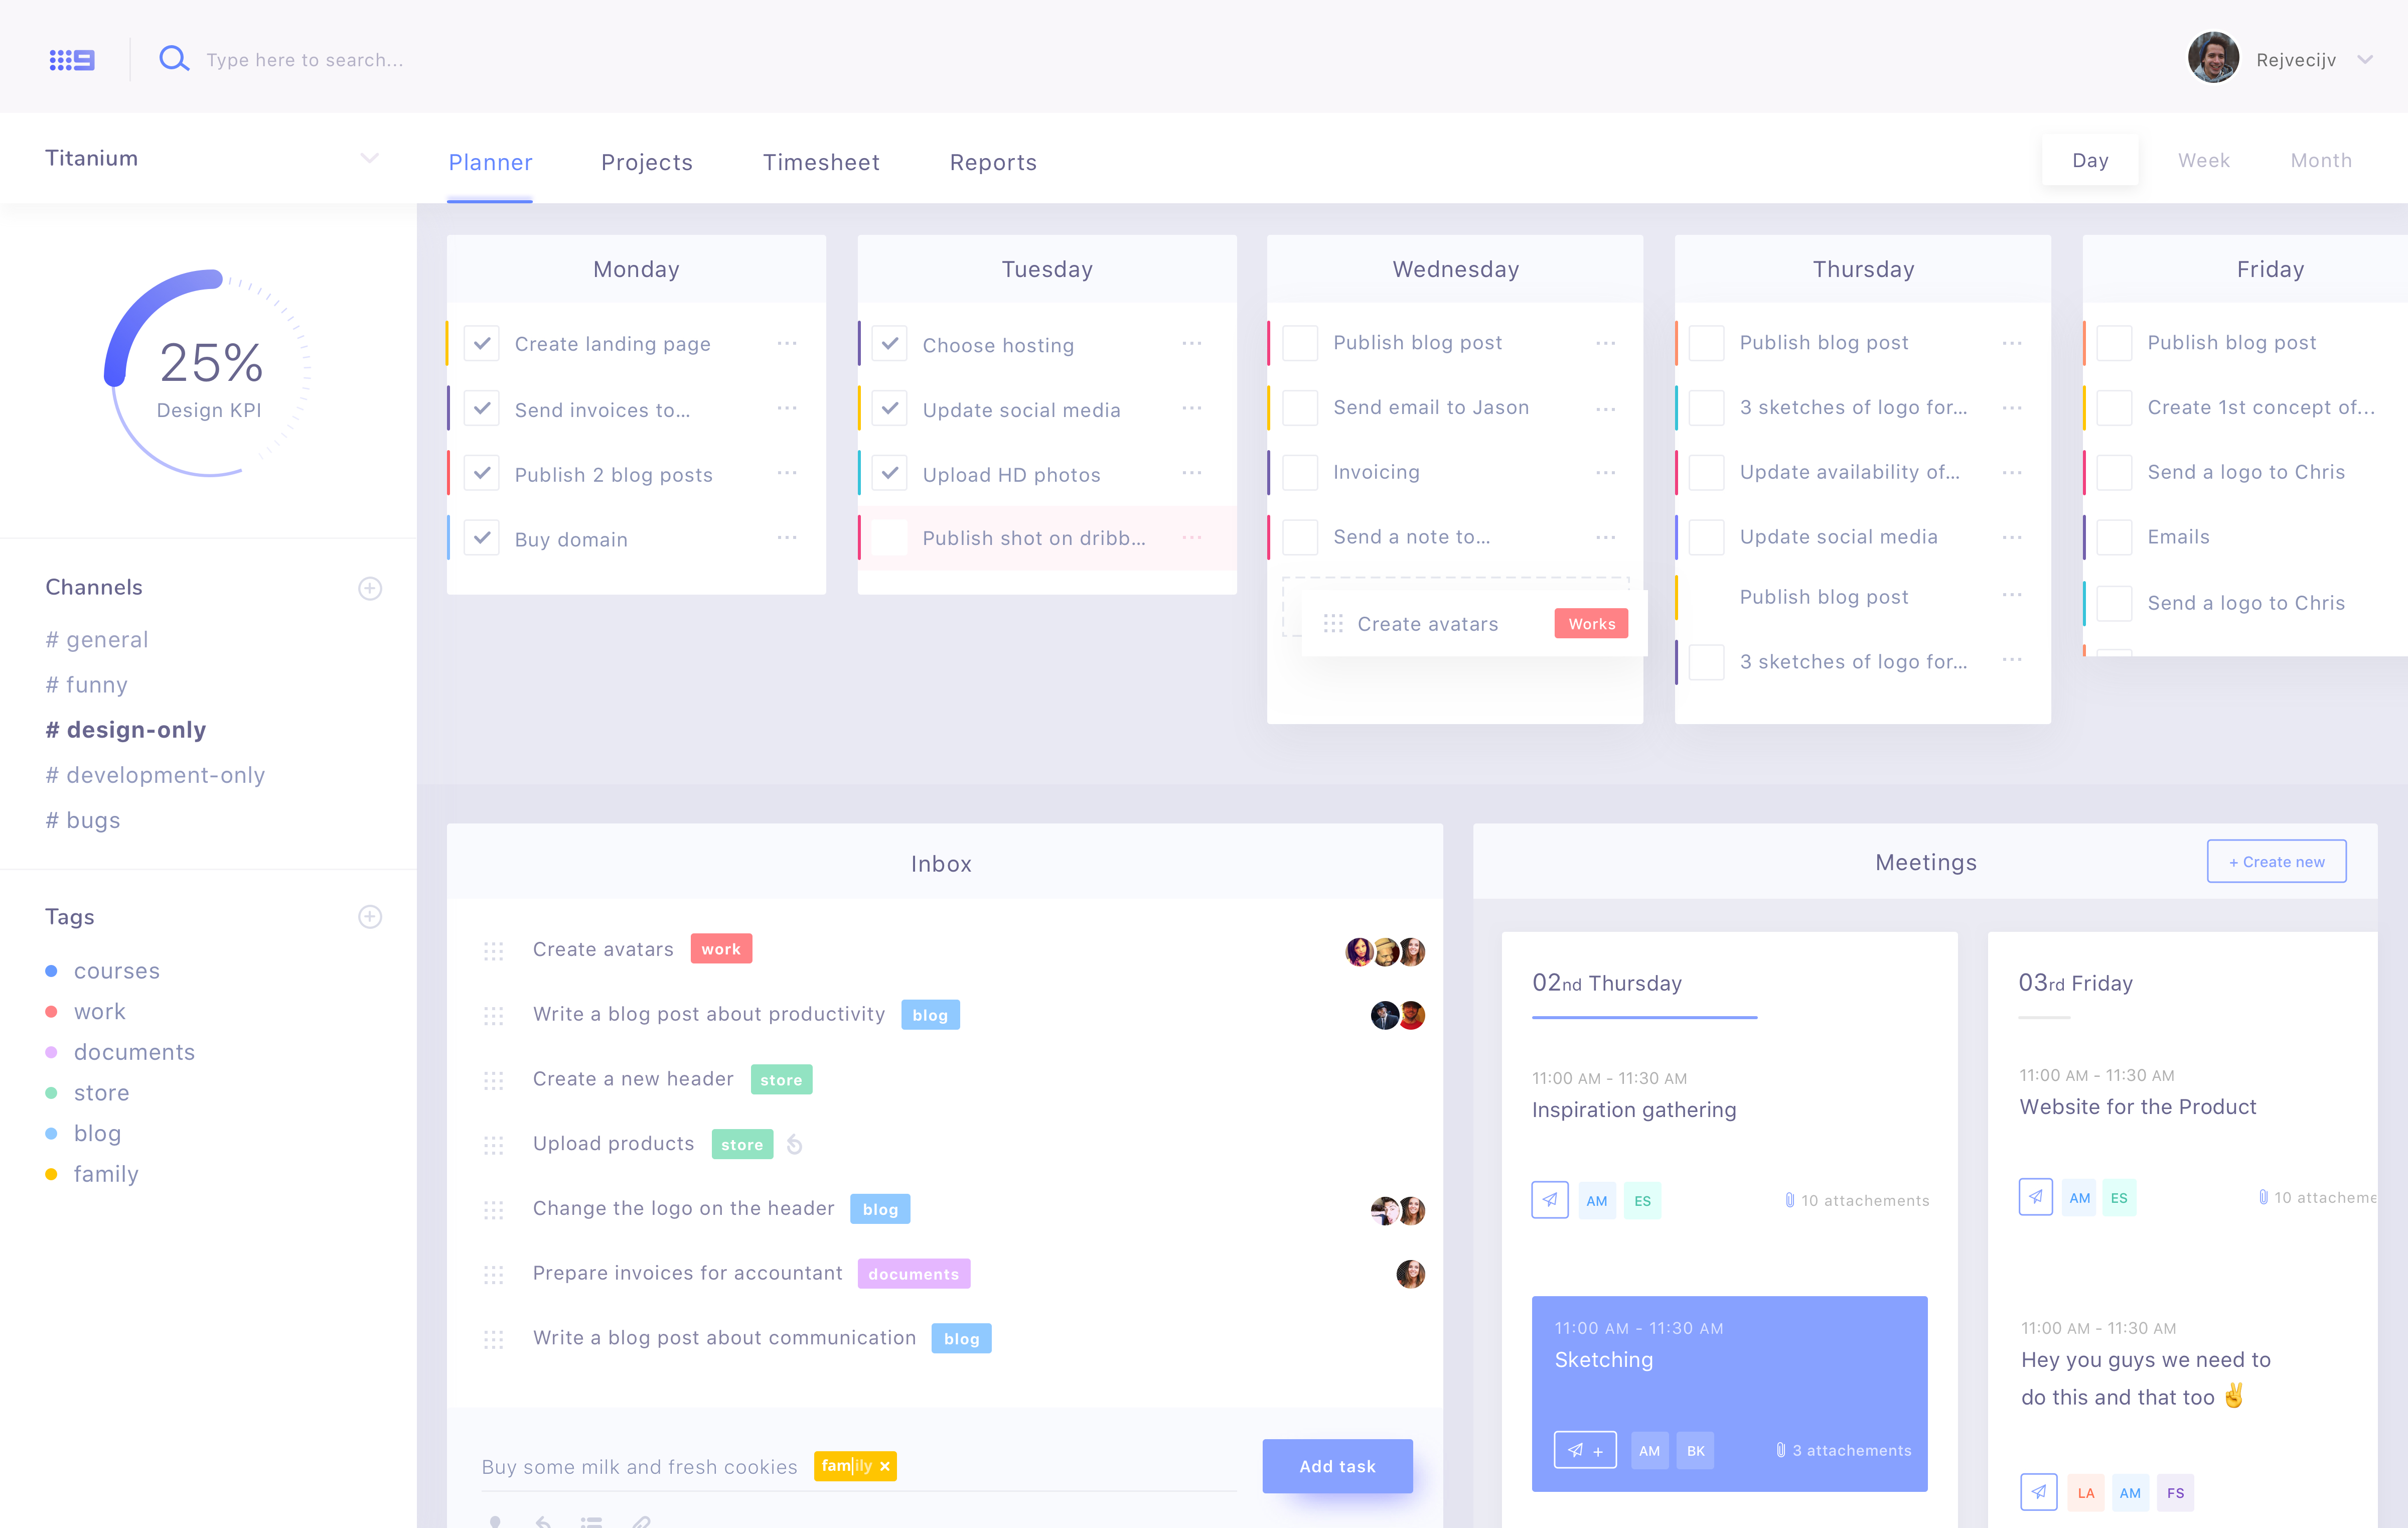Select the Week view toggle

pos(2204,160)
